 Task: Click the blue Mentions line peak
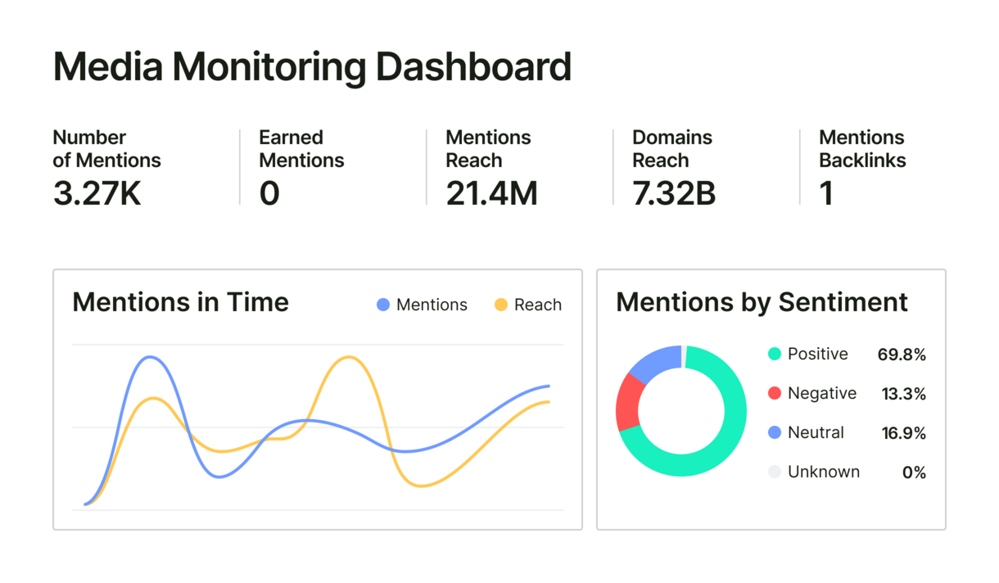click(149, 357)
